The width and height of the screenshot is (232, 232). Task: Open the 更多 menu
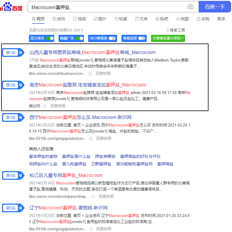click(221, 19)
